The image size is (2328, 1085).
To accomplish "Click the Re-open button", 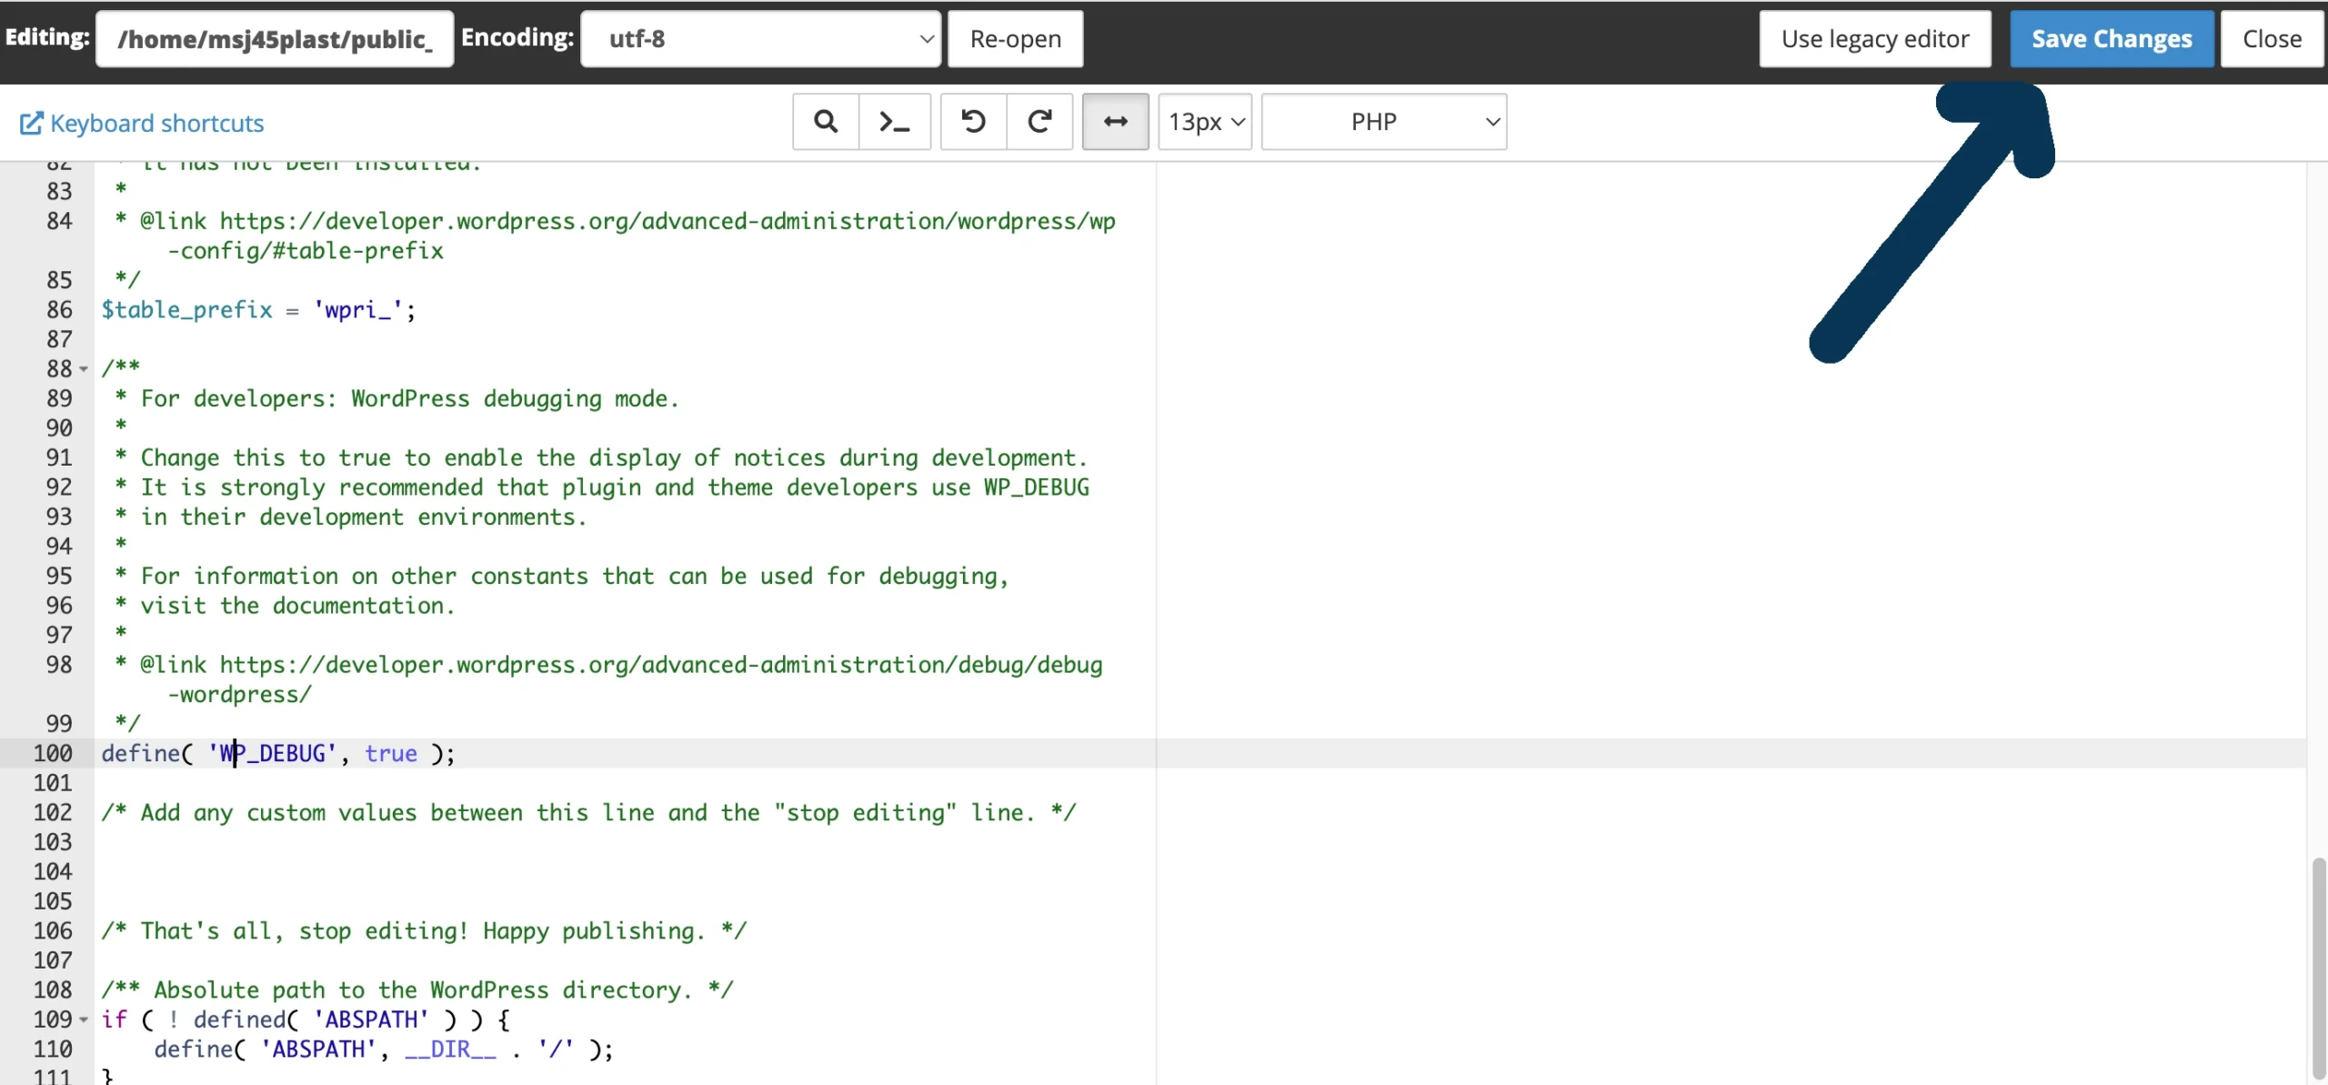I will [x=1016, y=39].
